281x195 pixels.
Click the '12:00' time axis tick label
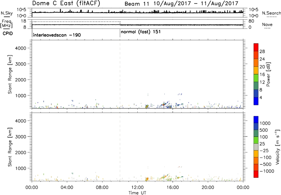tap(137, 188)
